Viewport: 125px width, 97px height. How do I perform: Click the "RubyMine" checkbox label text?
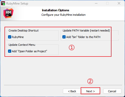[x=18, y=37]
